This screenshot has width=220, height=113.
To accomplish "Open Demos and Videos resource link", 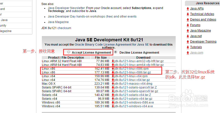I will pyautogui.click(x=203, y=20).
